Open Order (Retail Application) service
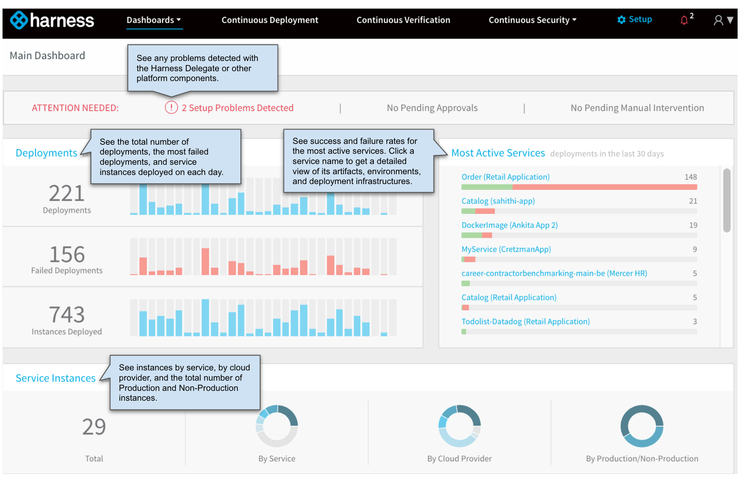The height and width of the screenshot is (481, 741). pos(505,177)
